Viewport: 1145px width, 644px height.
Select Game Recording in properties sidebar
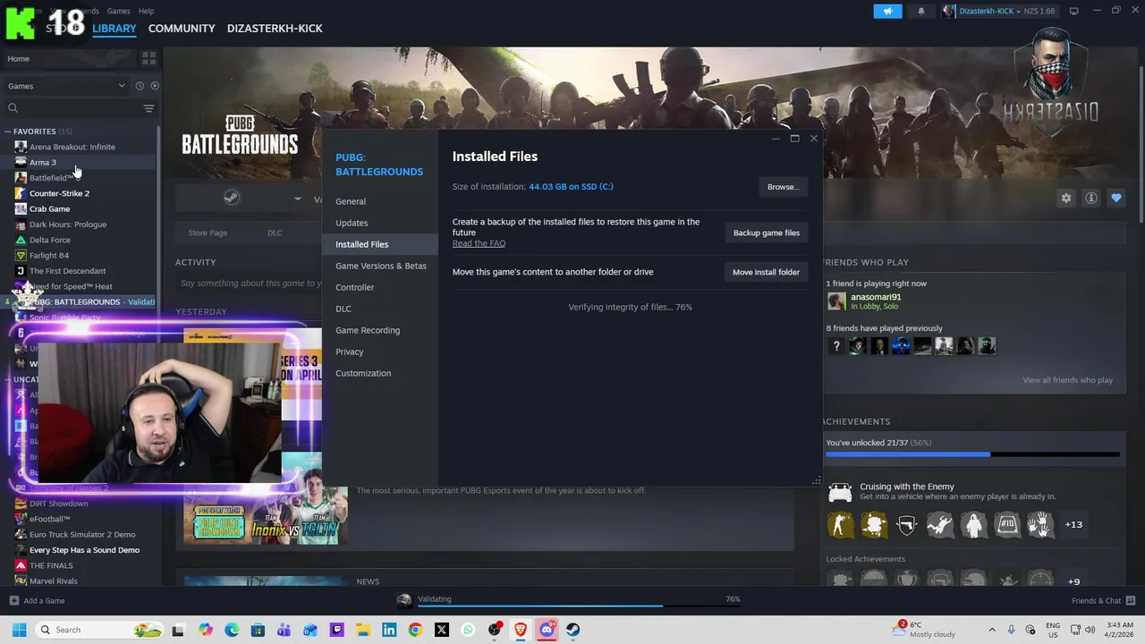tap(380, 330)
